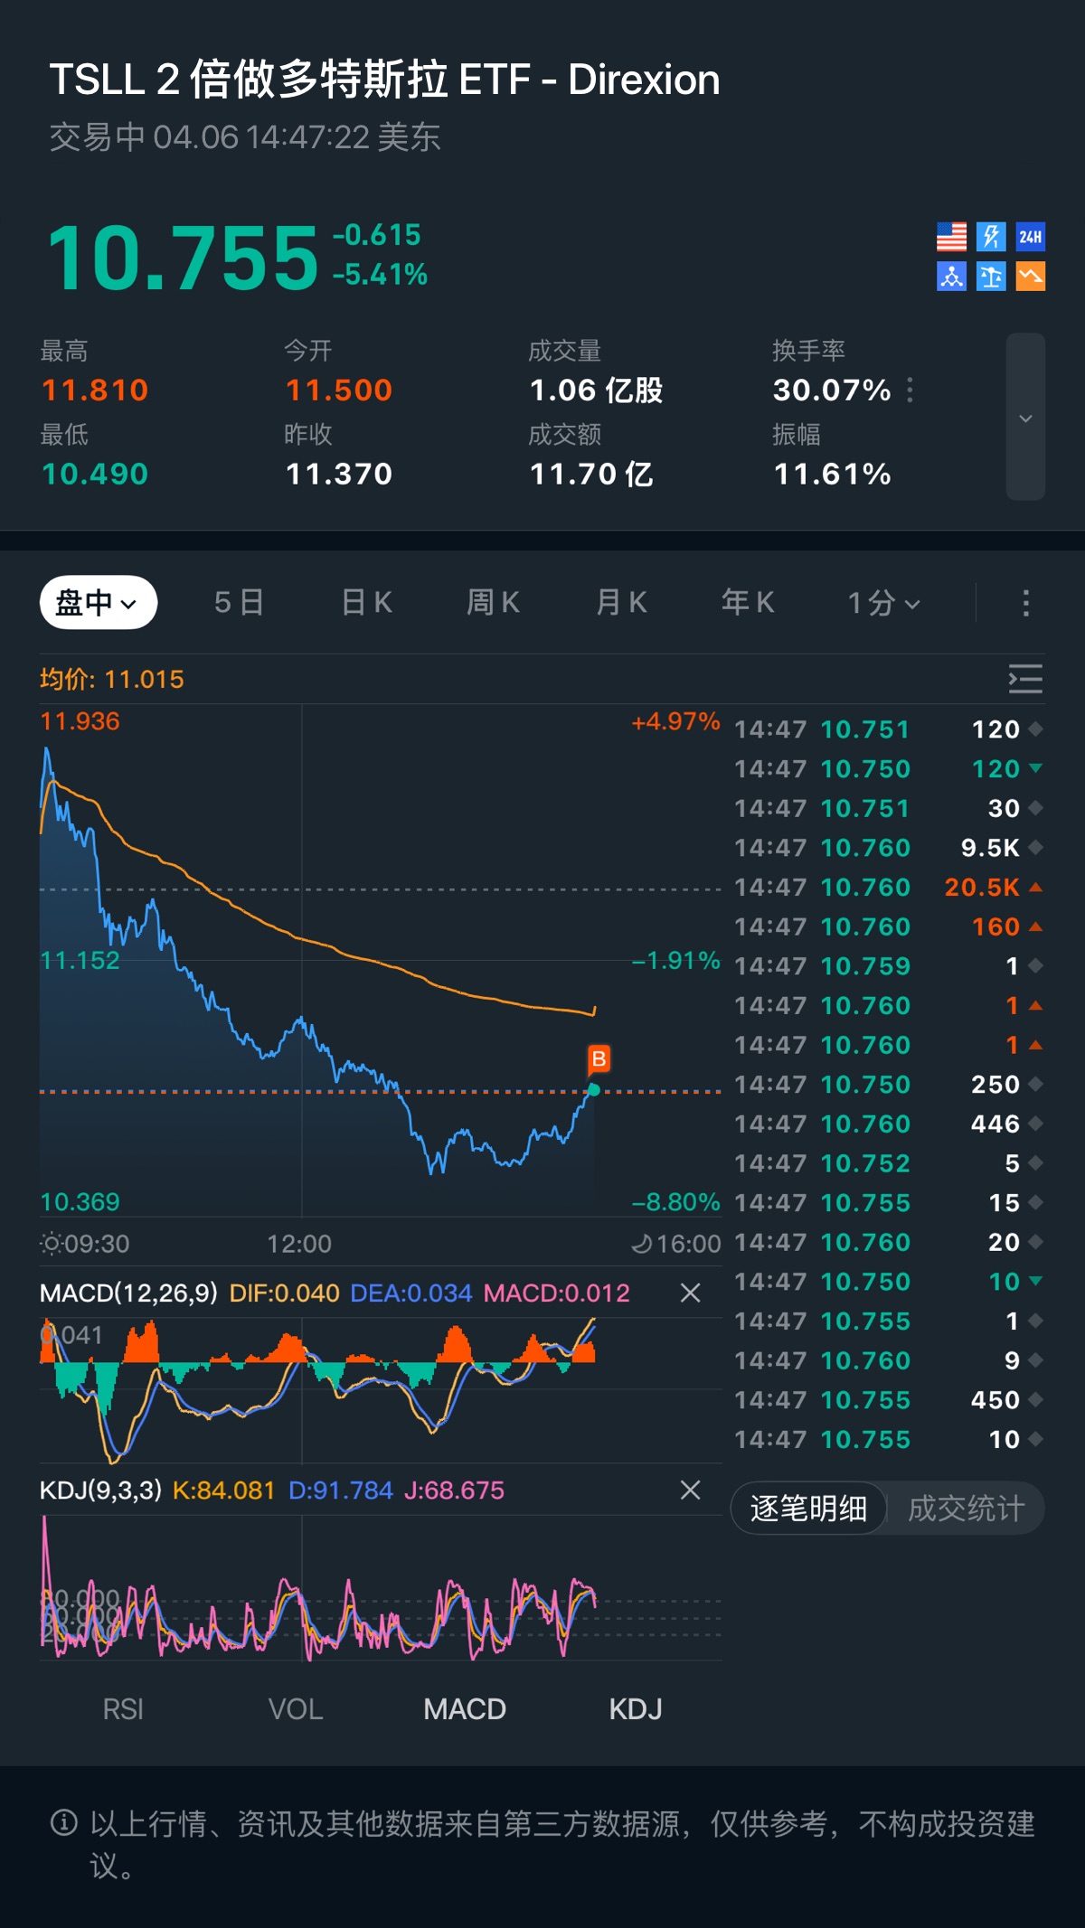Select the 成交统计 trade statistics button
This screenshot has width=1085, height=1928.
click(966, 1509)
